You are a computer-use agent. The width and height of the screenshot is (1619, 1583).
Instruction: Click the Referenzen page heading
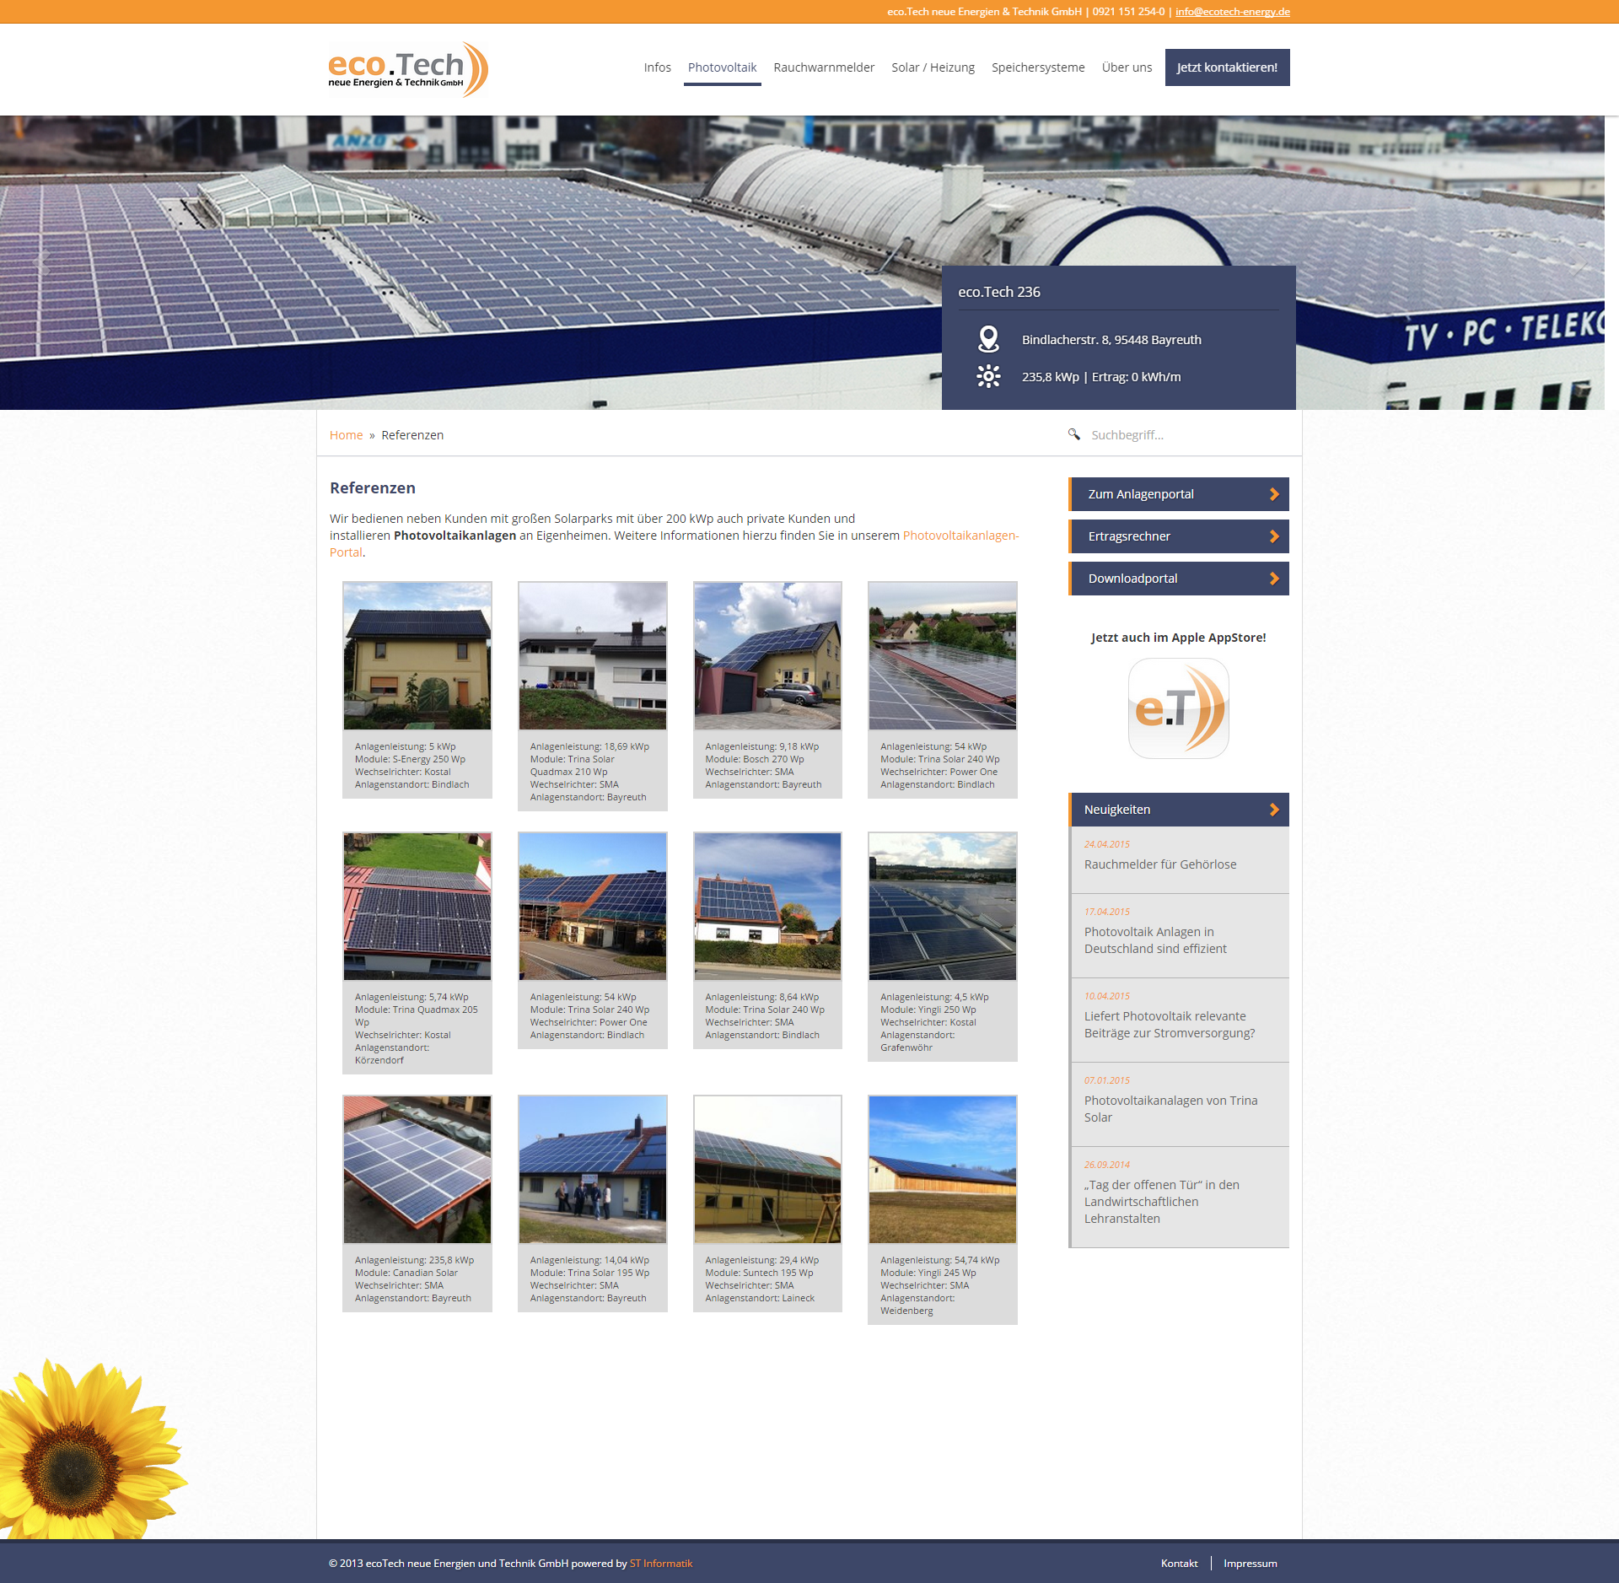373,487
